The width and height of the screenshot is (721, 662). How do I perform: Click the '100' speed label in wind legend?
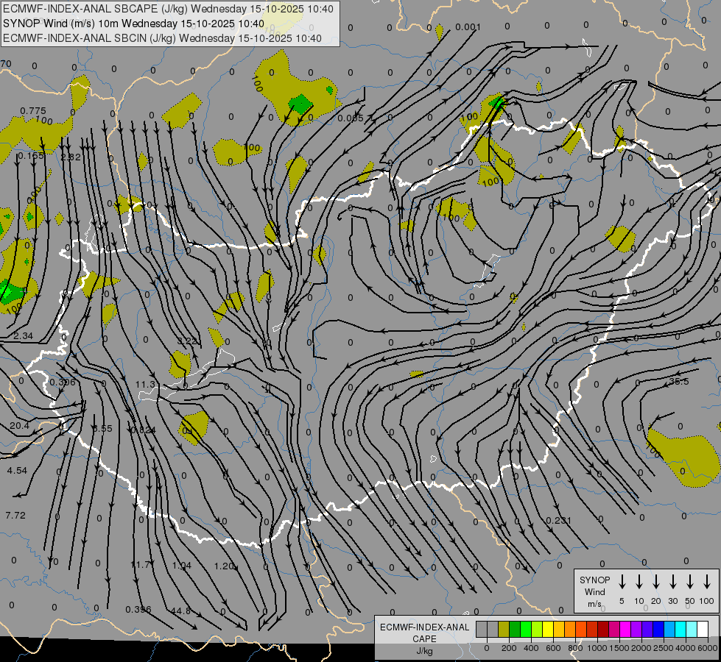(707, 601)
